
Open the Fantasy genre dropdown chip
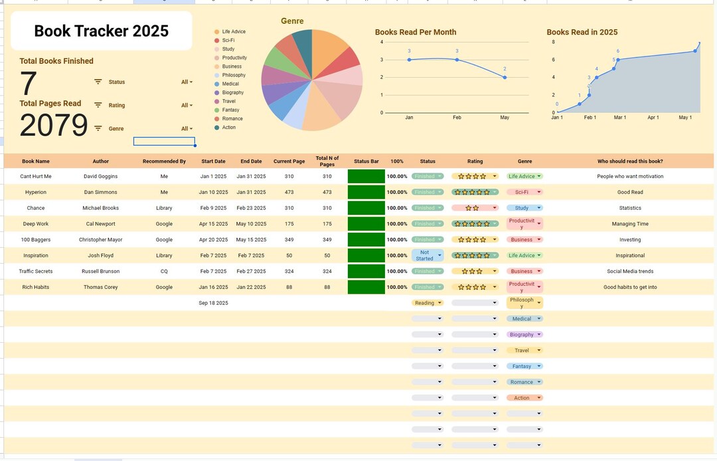(x=524, y=366)
